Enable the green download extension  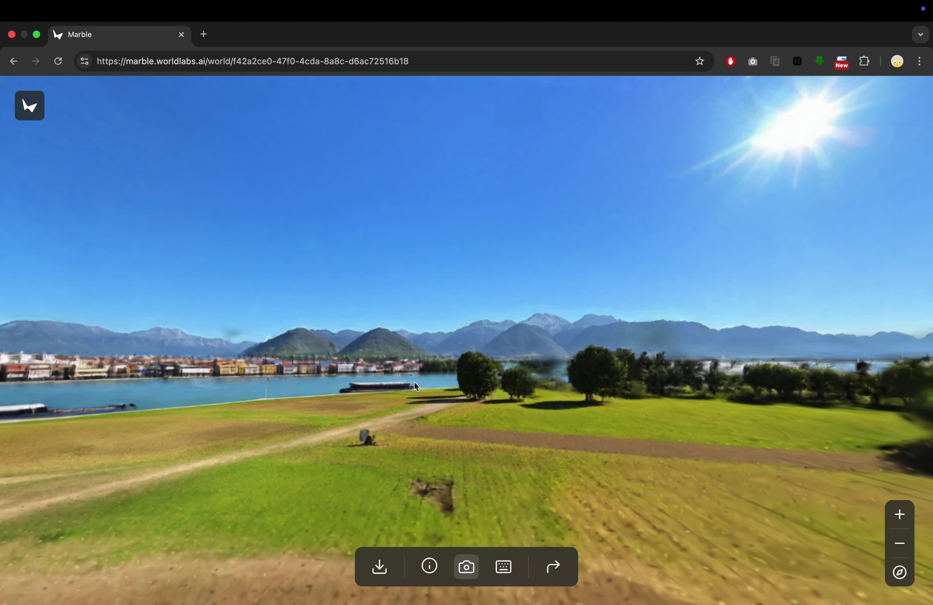point(819,61)
